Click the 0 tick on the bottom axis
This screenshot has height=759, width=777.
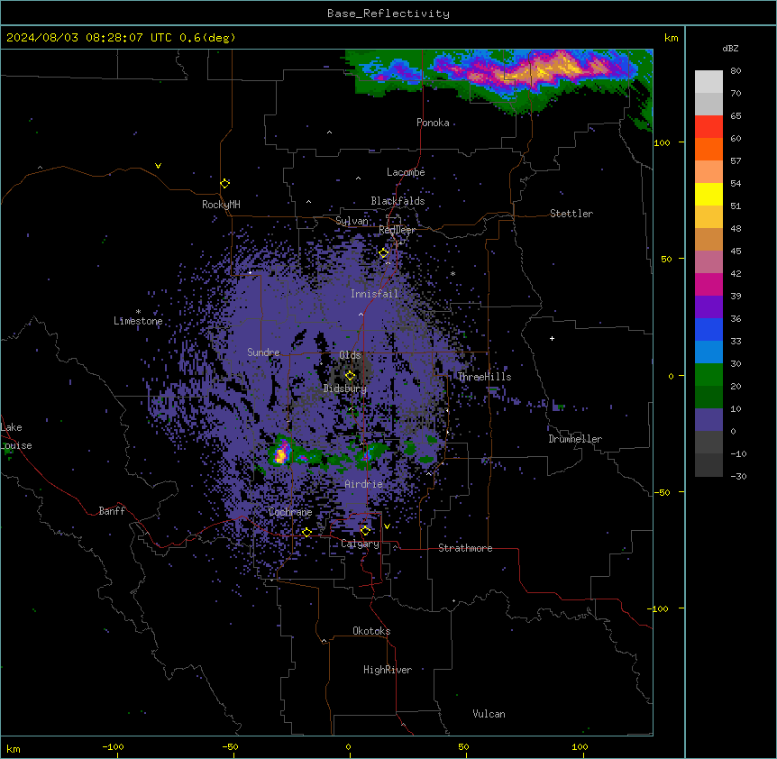pyautogui.click(x=348, y=746)
